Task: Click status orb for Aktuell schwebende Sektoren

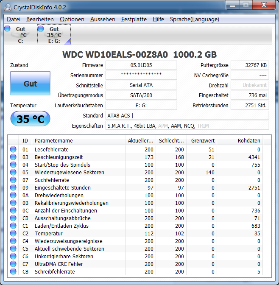Action: point(13,249)
